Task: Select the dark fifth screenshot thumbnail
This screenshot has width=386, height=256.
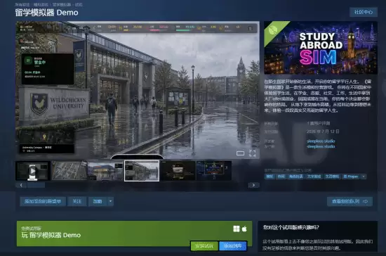Action: point(178,171)
